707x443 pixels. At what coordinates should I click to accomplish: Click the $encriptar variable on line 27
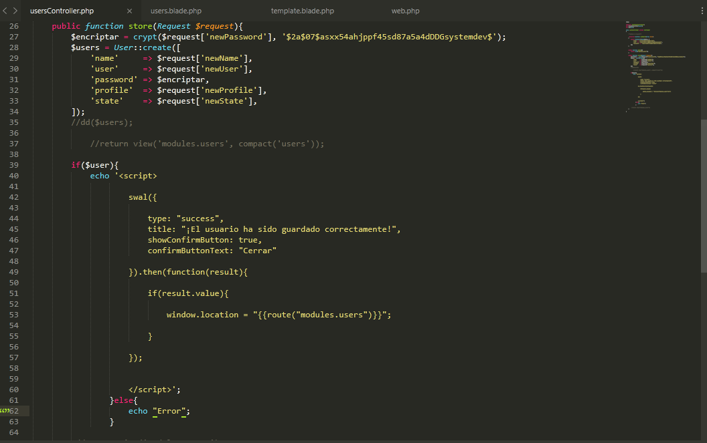point(94,37)
